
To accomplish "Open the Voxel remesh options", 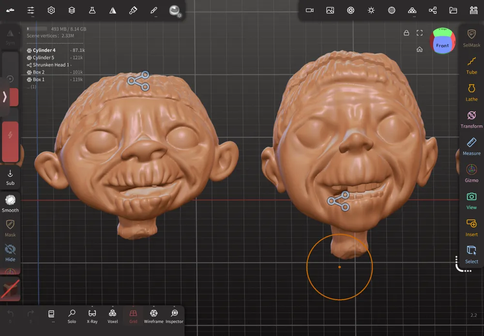I will 113,316.
